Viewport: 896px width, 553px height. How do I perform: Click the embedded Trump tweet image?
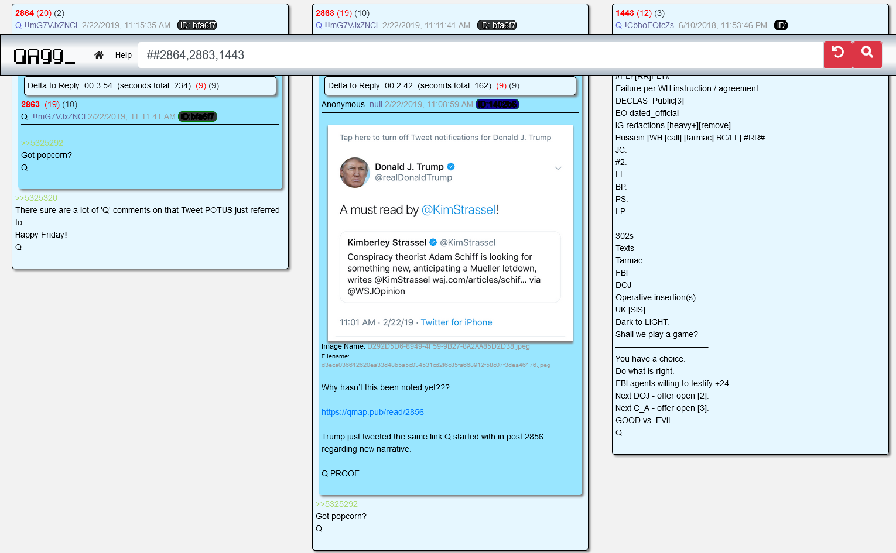450,232
